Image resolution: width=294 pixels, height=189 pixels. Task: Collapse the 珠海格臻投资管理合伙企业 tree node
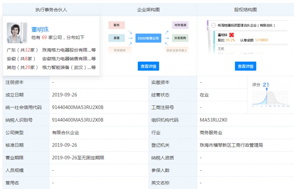(213, 25)
